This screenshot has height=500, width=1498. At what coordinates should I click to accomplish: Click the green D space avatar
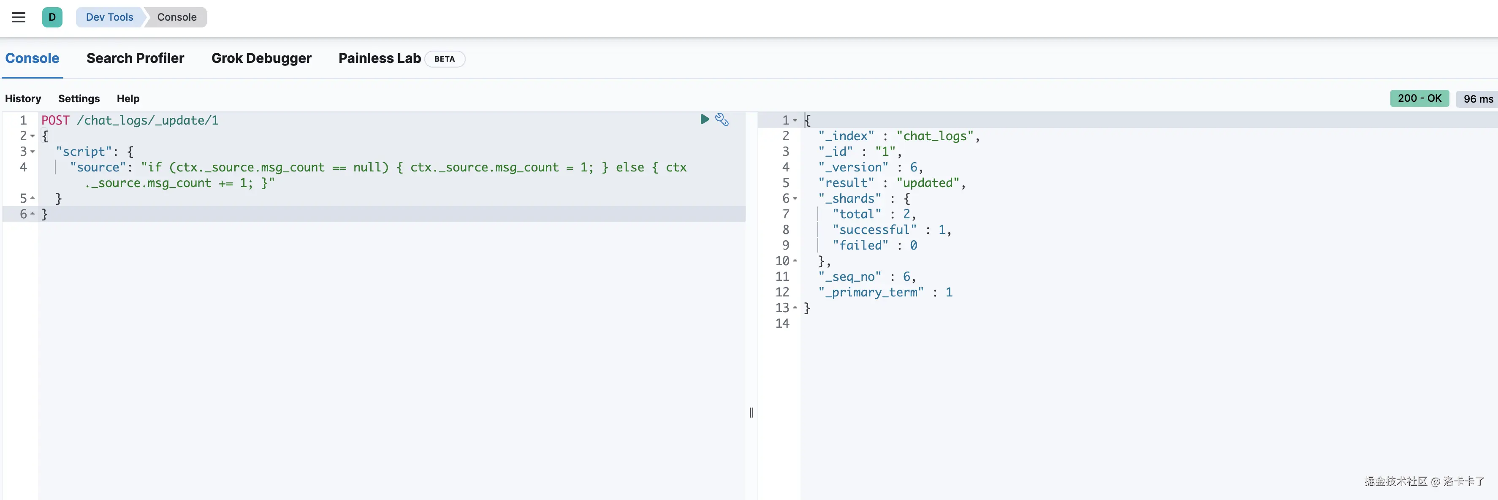(52, 17)
